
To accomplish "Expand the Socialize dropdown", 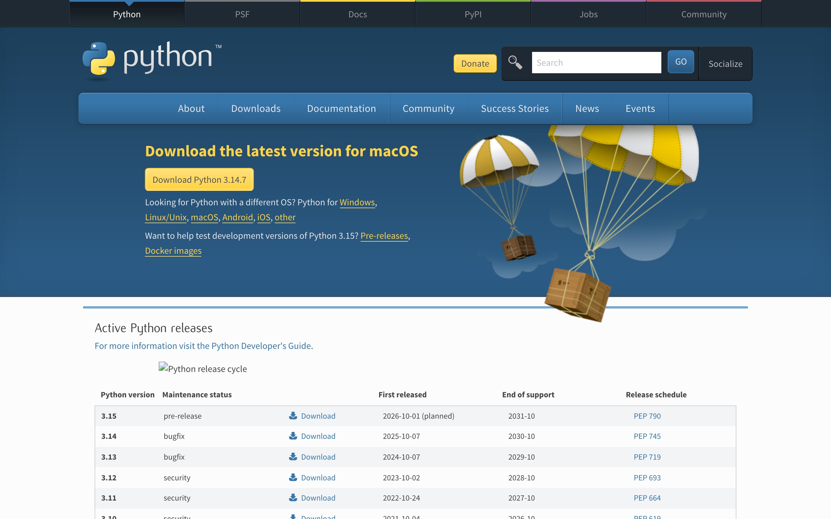I will 725,64.
